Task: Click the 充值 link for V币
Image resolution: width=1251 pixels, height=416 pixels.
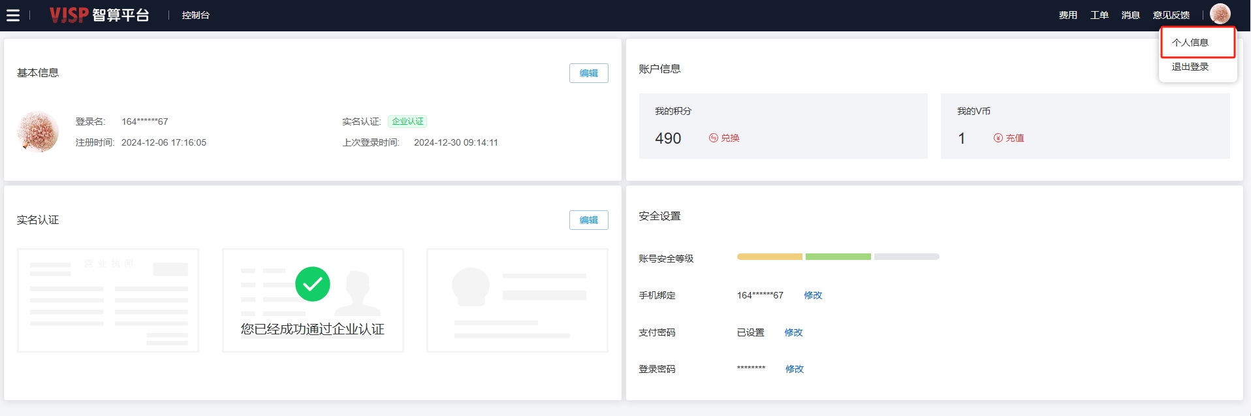Action: pyautogui.click(x=1015, y=138)
